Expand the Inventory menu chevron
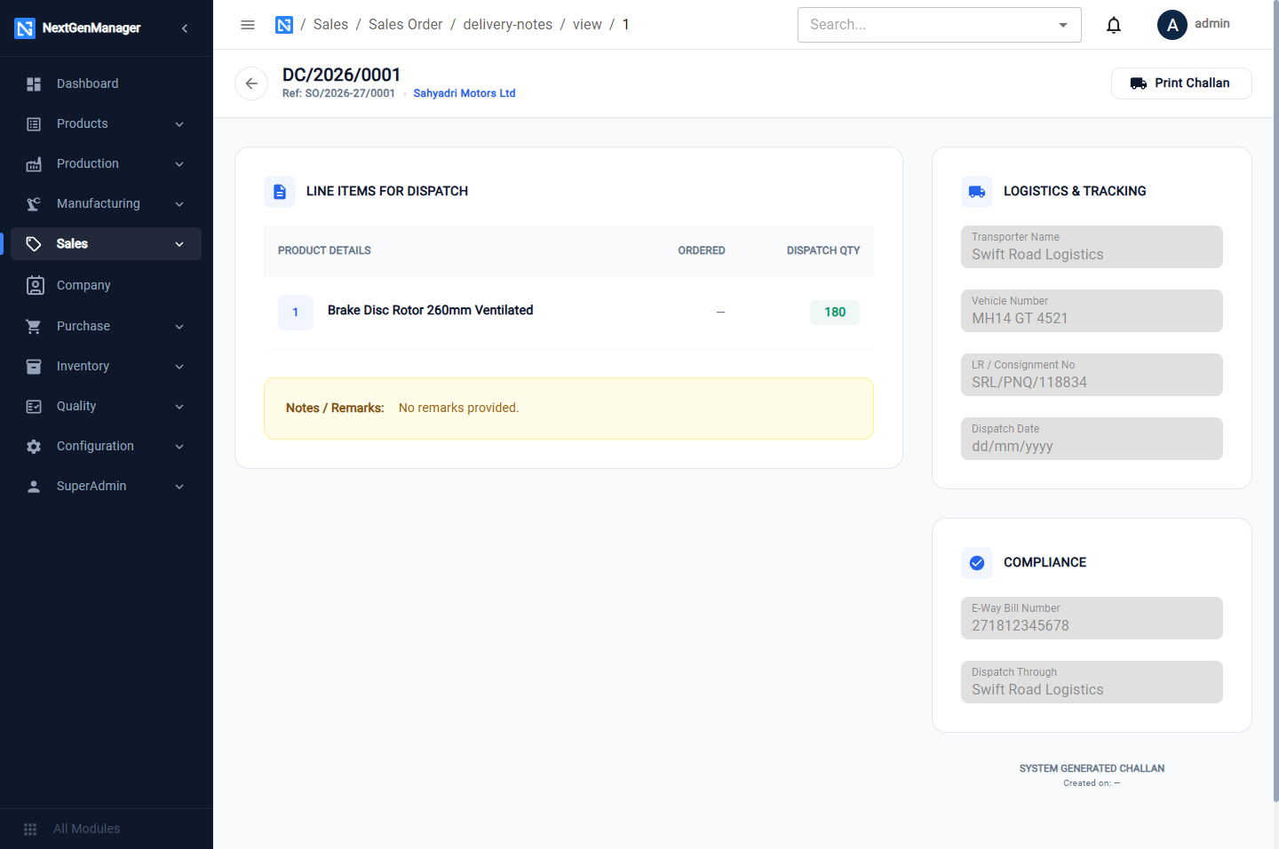Image resolution: width=1279 pixels, height=849 pixels. pyautogui.click(x=179, y=366)
